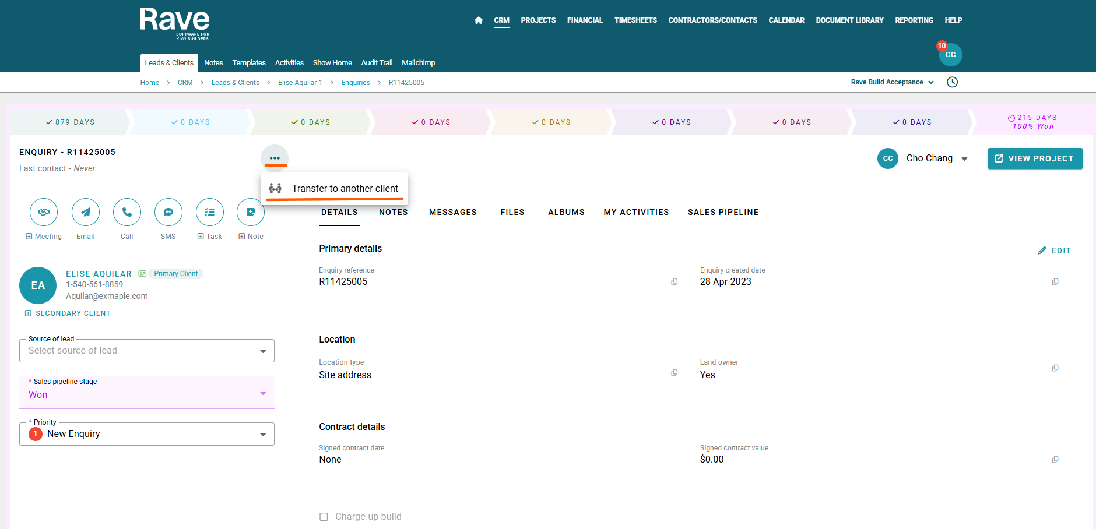Go to the home icon in top navigation

click(479, 20)
